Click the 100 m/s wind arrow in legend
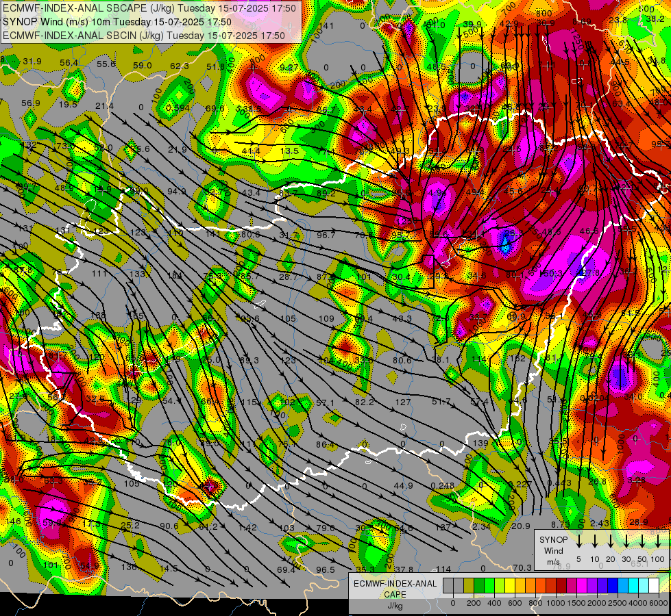The image size is (671, 616). (658, 541)
